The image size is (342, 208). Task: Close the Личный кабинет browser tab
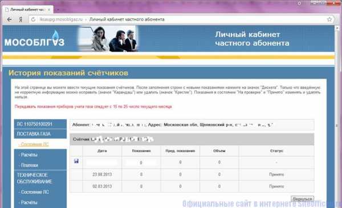click(x=49, y=10)
